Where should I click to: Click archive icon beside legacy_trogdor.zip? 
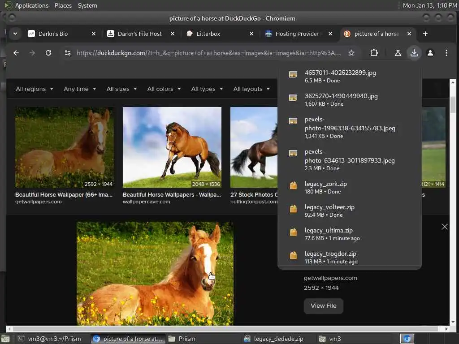click(293, 255)
